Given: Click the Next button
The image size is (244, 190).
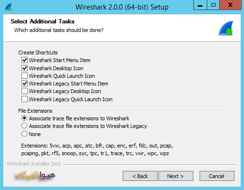Looking at the screenshot, I should (x=176, y=176).
